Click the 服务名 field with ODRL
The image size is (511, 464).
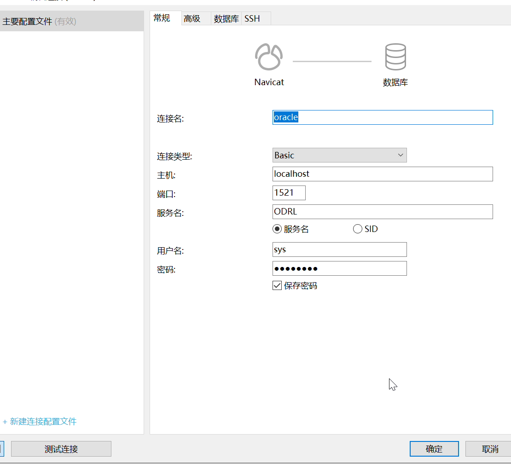pyautogui.click(x=382, y=212)
